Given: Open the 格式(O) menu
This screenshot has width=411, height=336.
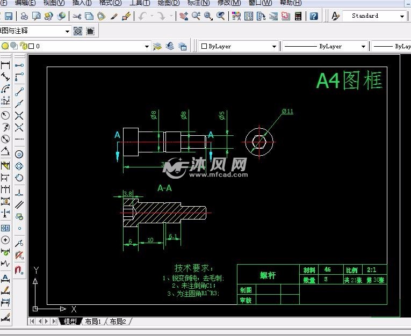Looking at the screenshot, I should pyautogui.click(x=110, y=3).
